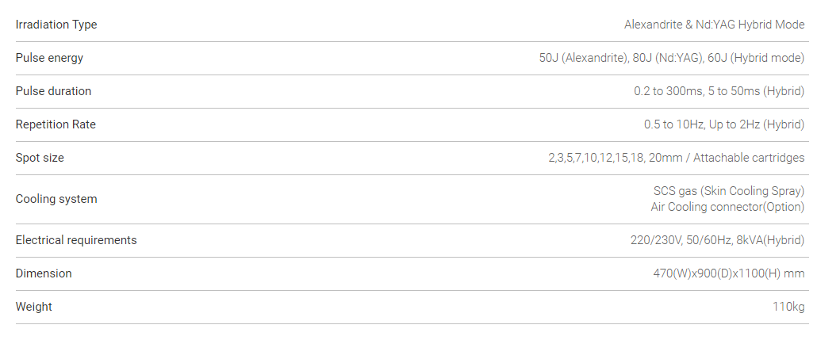Select the 220/230V, 50/60Hz, 8kVA(Hybrid) value
Image resolution: width=840 pixels, height=344 pixels.
717,240
